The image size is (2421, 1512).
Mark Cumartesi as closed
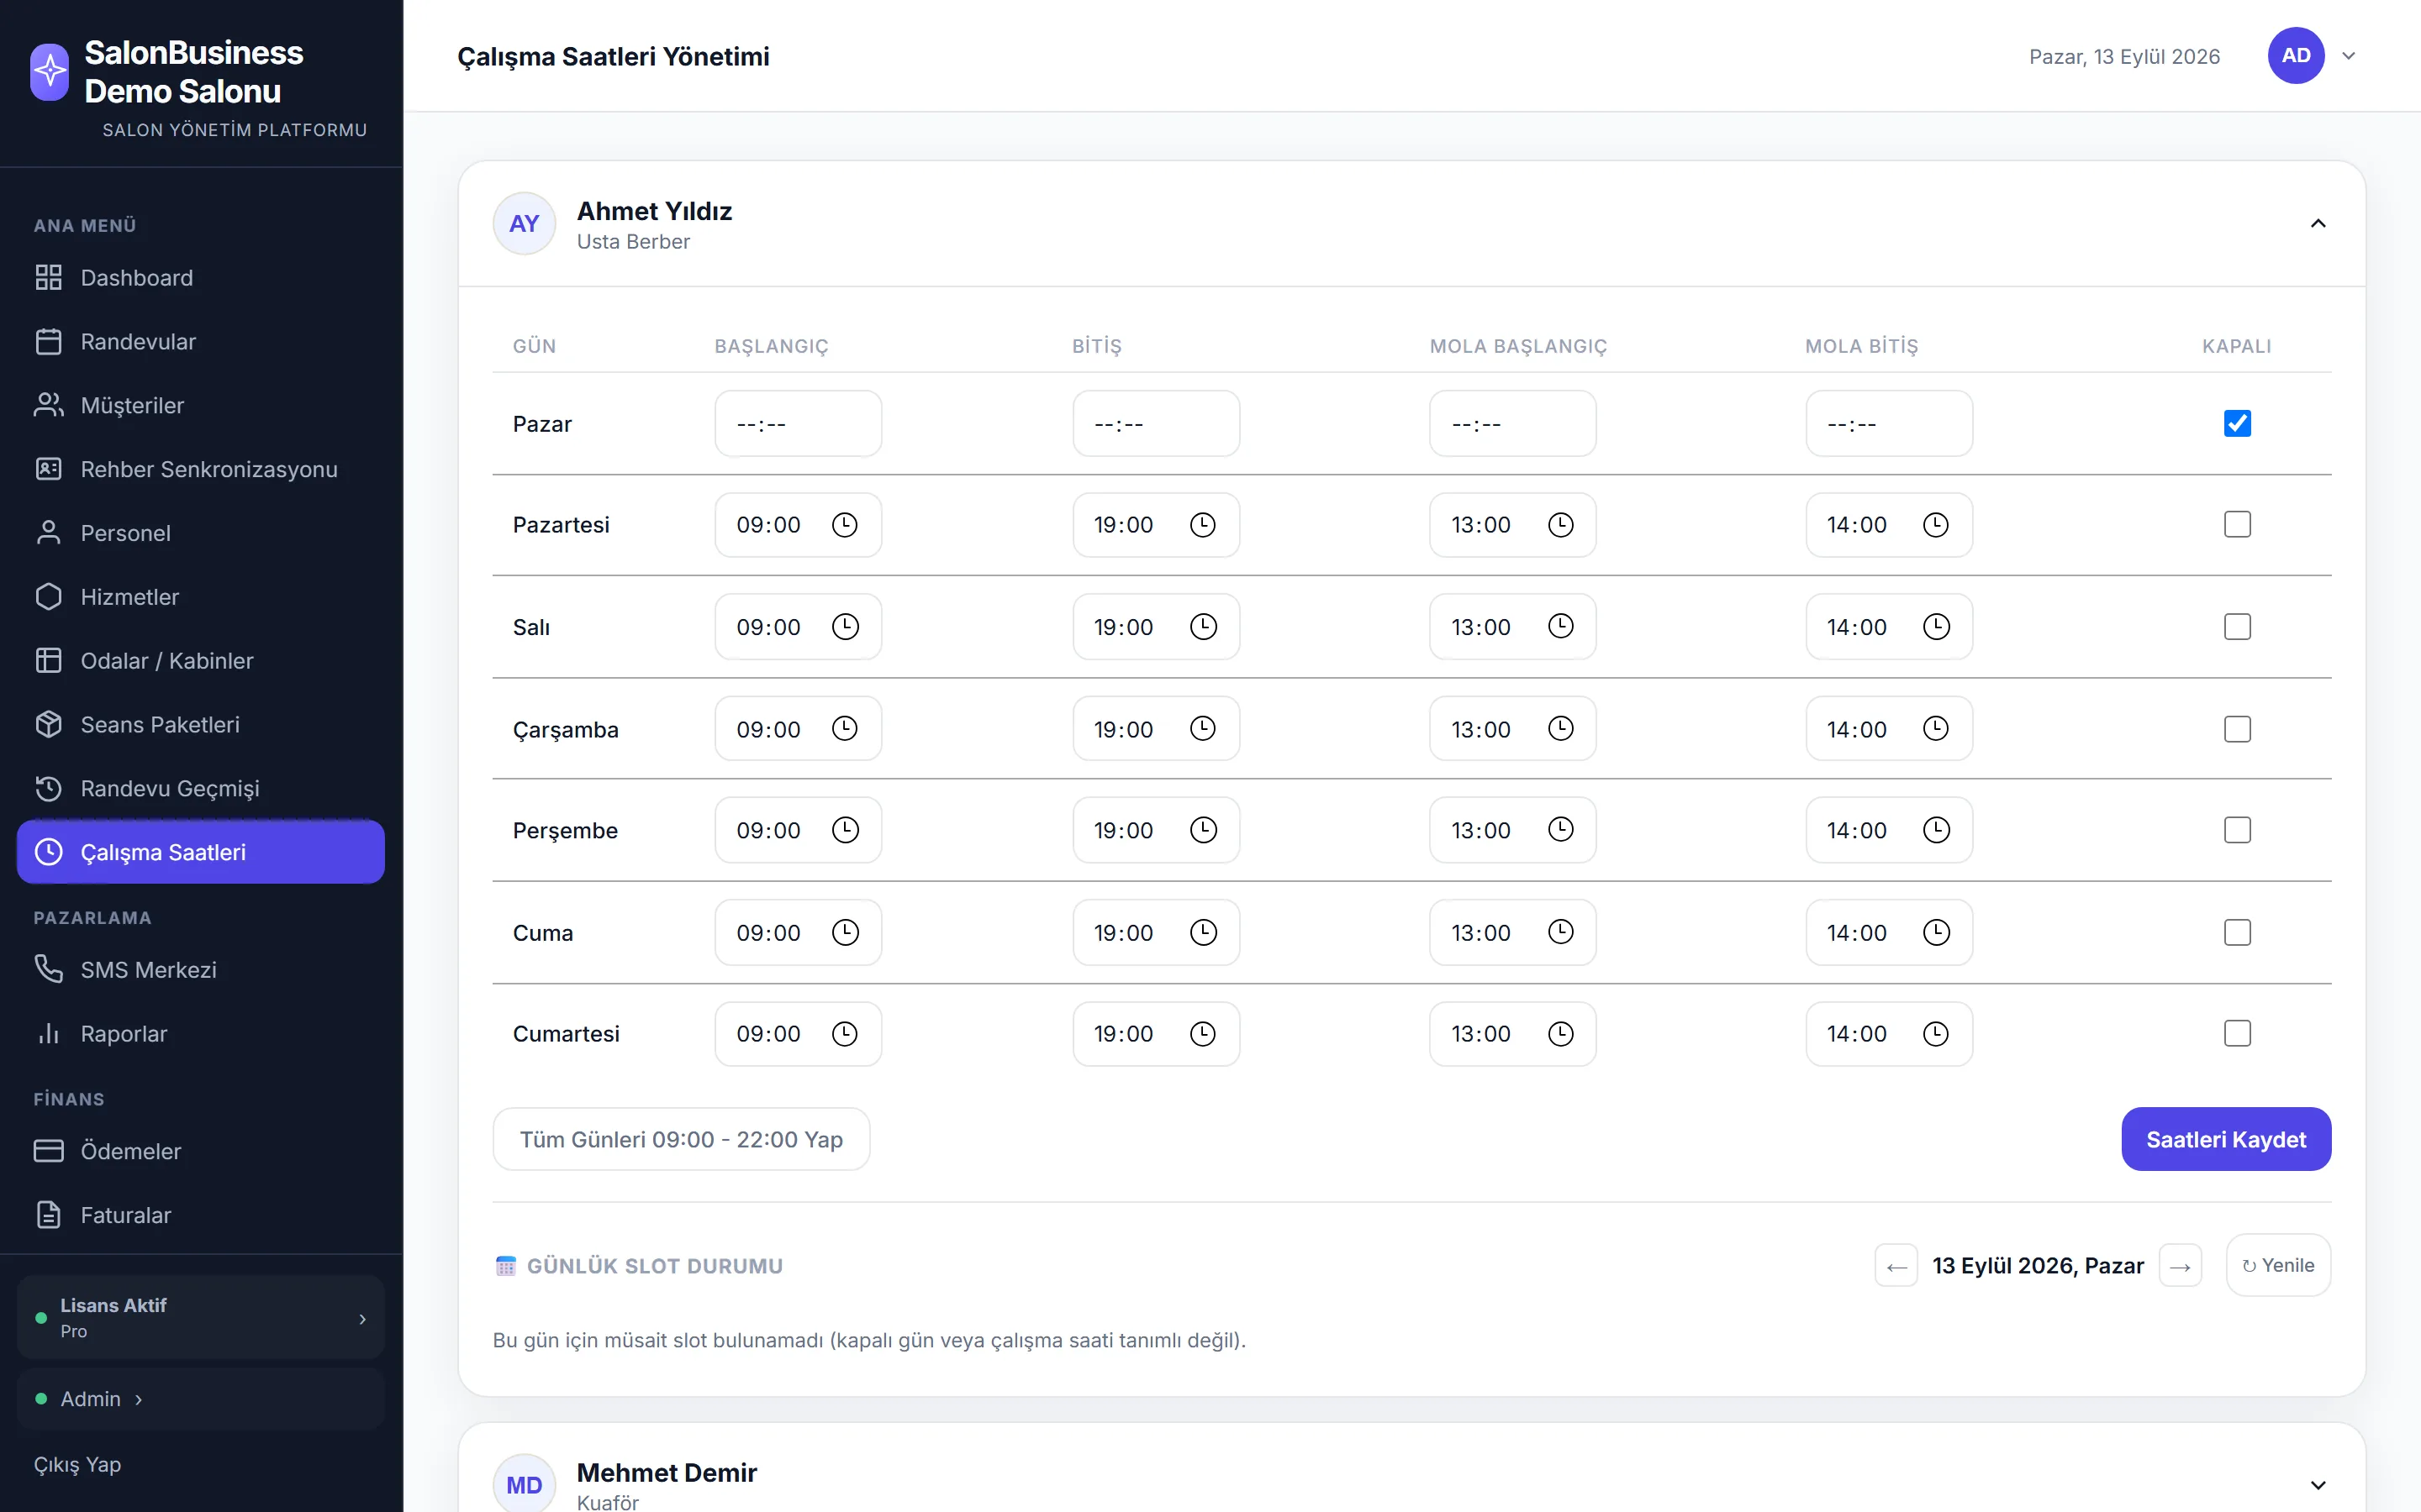(2237, 1034)
